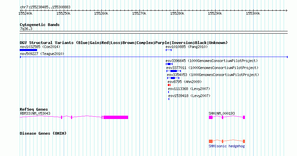The width and height of the screenshot is (297, 156).
Task: Open esv3354053 variant label
Action: (213, 75)
